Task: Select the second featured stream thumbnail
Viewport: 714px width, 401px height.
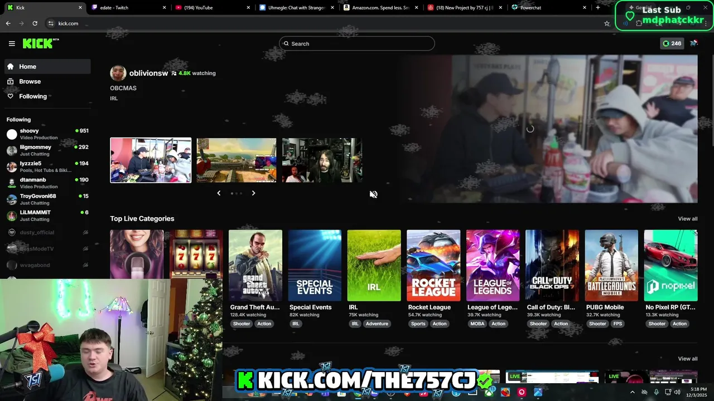Action: point(237,160)
